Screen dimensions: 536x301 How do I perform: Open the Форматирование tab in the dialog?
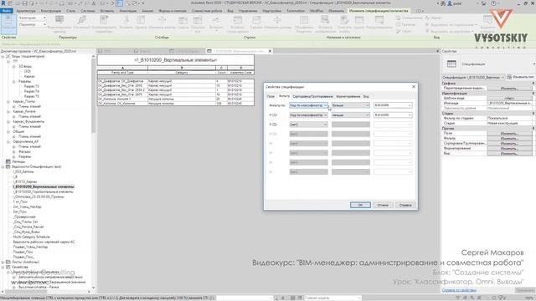click(348, 97)
